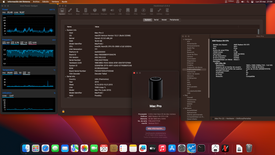
Task: Open Apple TV from the dock
Action: 152,148
